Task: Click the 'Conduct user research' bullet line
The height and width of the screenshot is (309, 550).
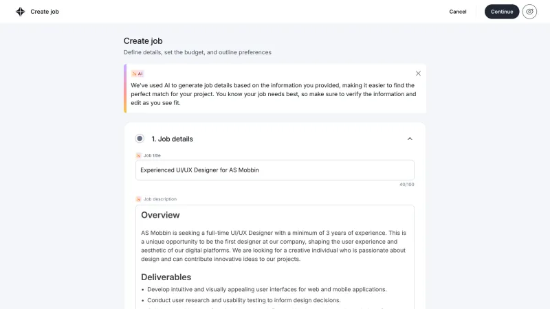Action: [x=244, y=300]
